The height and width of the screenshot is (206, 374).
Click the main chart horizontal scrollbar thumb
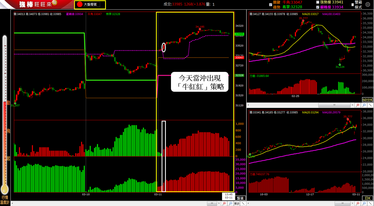click(212, 203)
